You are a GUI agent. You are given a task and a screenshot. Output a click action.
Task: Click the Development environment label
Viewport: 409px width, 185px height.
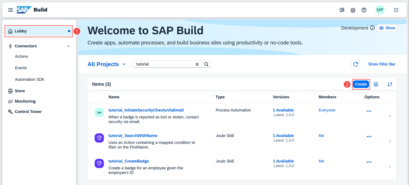[x=354, y=28]
